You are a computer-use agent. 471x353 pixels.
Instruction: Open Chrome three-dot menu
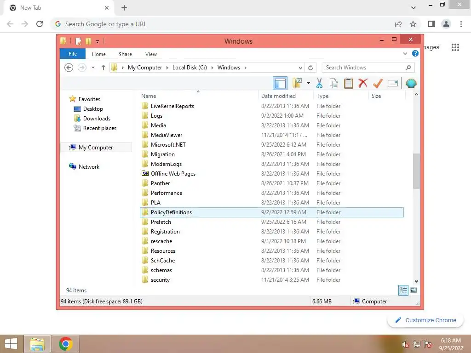(x=461, y=24)
